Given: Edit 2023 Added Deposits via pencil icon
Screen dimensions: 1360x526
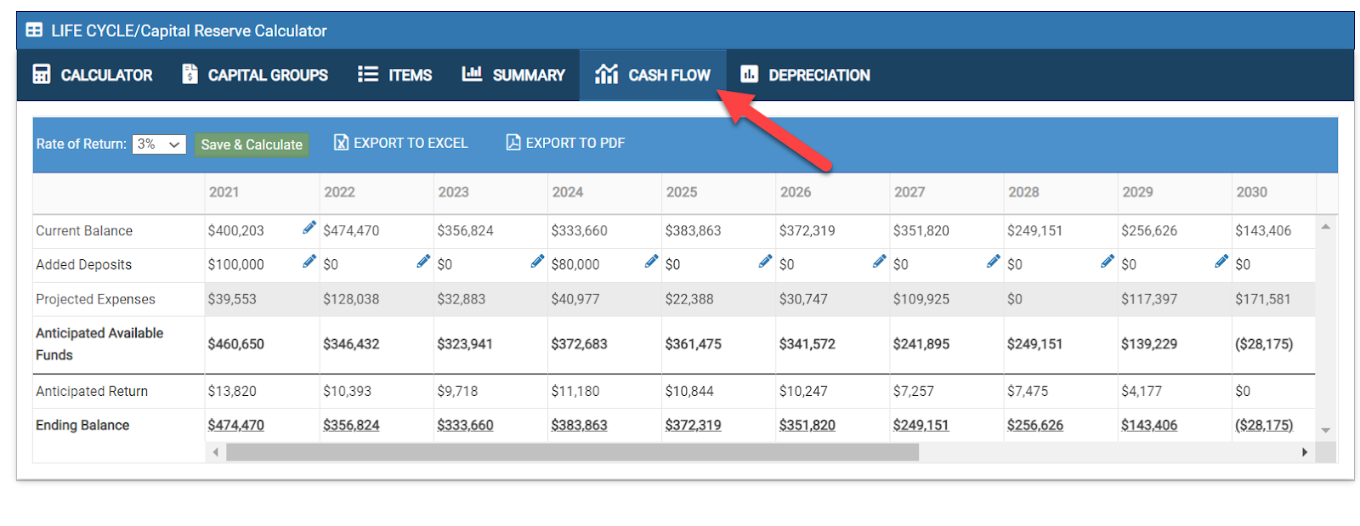Looking at the screenshot, I should click(537, 261).
